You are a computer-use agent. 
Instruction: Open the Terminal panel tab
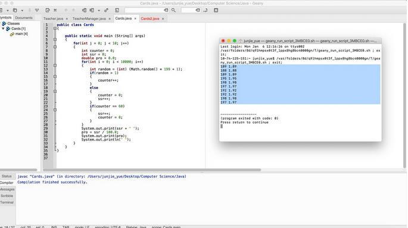[7, 202]
